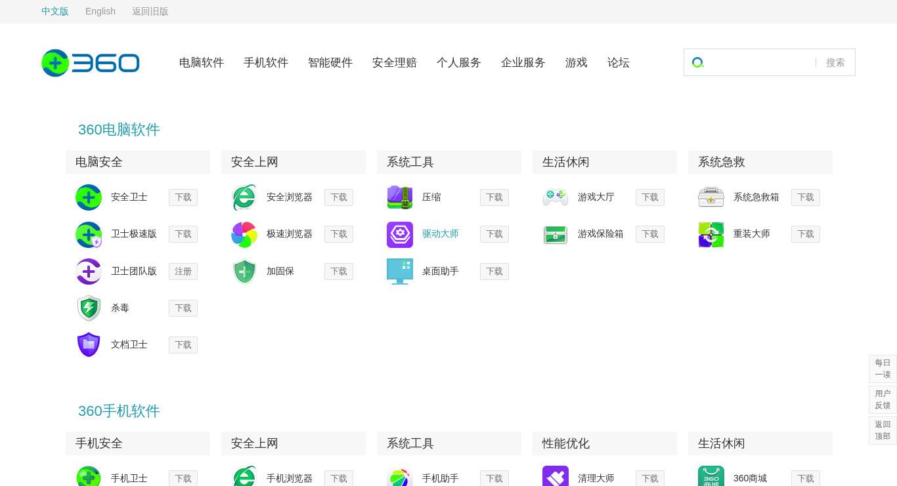Open the 论坛 menu item
This screenshot has height=486, width=897.
tap(619, 62)
